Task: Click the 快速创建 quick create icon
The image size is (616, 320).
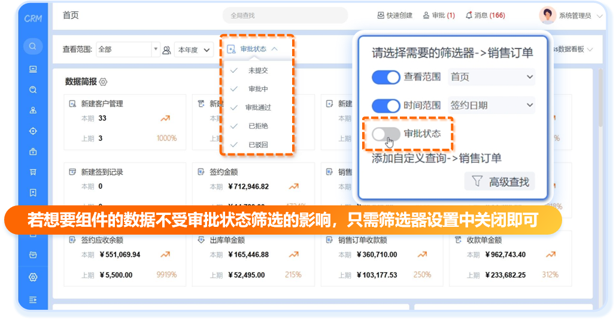Action: tap(381, 16)
